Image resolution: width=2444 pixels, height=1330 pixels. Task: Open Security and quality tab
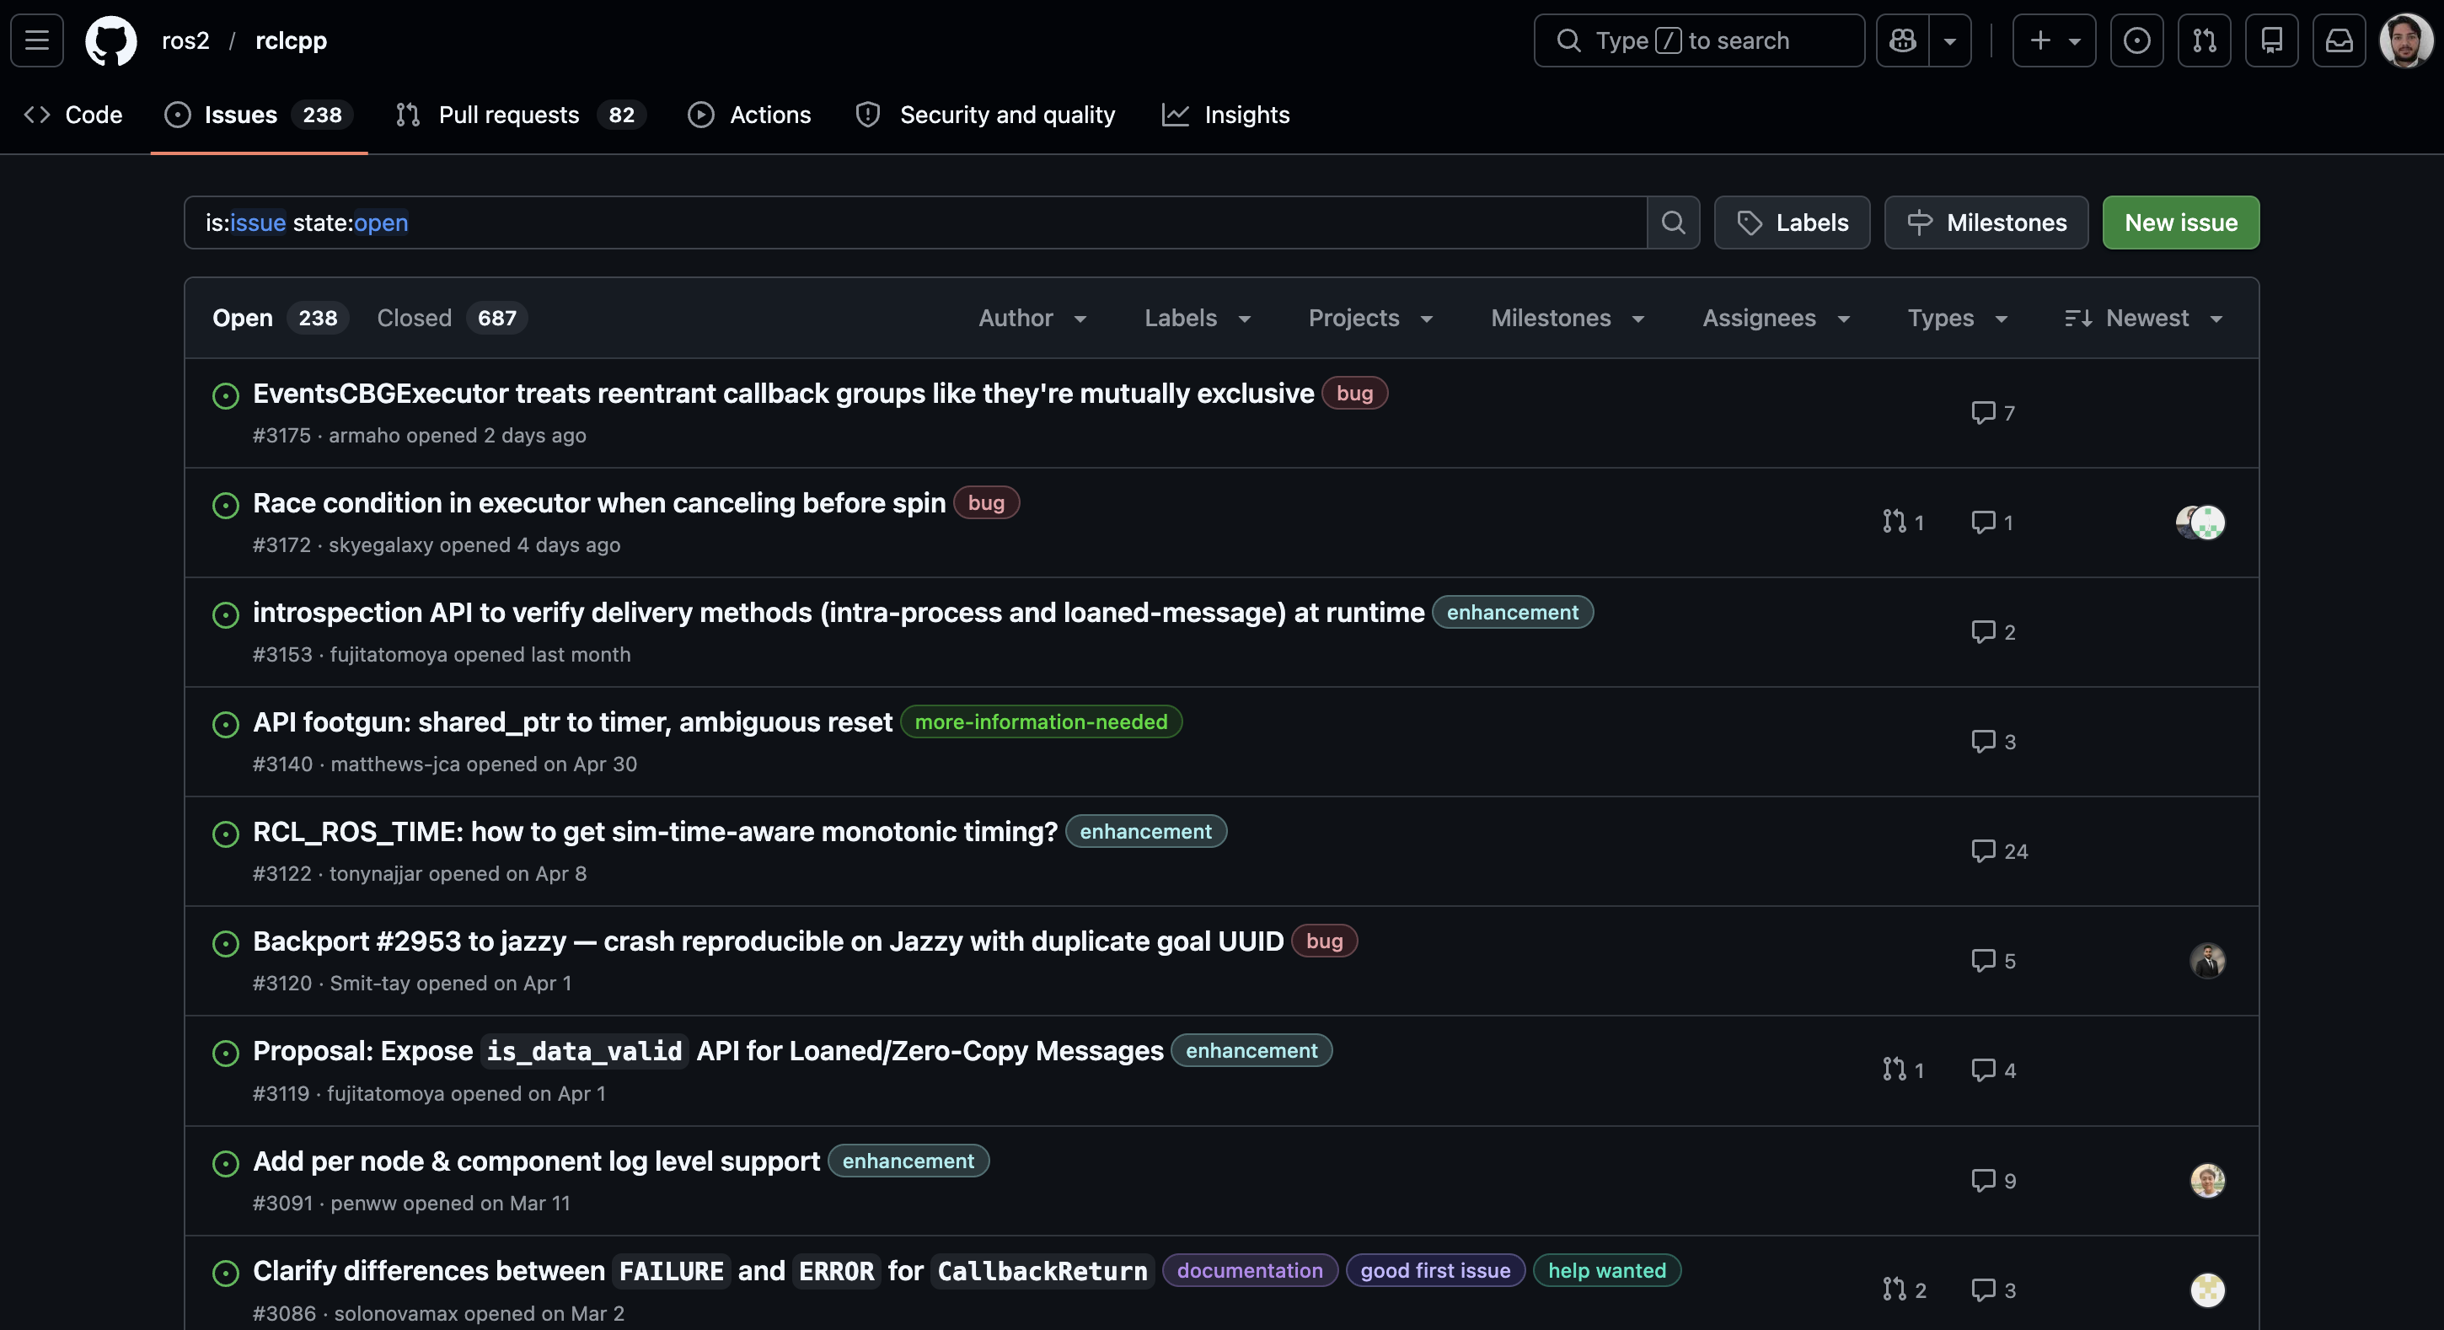pos(986,115)
